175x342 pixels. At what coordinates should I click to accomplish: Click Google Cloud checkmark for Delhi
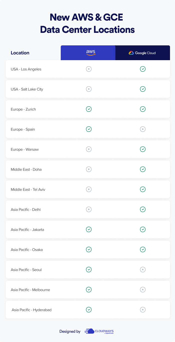click(x=143, y=209)
